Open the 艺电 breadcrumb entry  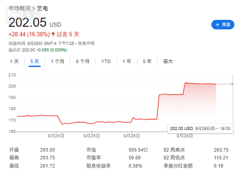(x=43, y=8)
